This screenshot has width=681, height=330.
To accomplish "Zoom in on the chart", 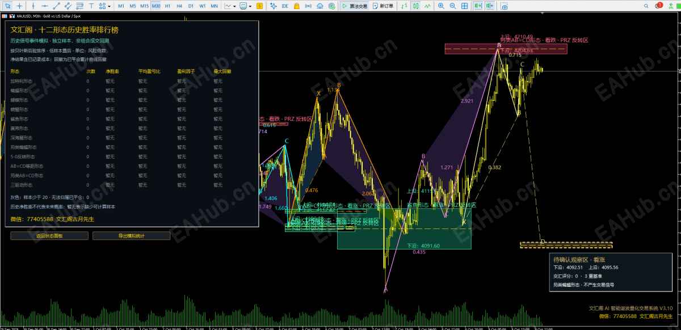I will coord(441,6).
